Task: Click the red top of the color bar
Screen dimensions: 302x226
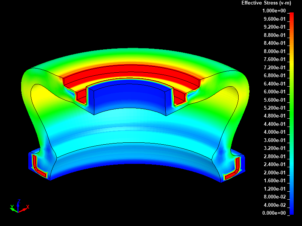Action: (291, 16)
